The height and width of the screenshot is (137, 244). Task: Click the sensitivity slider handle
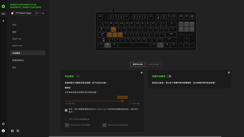(x=122, y=101)
